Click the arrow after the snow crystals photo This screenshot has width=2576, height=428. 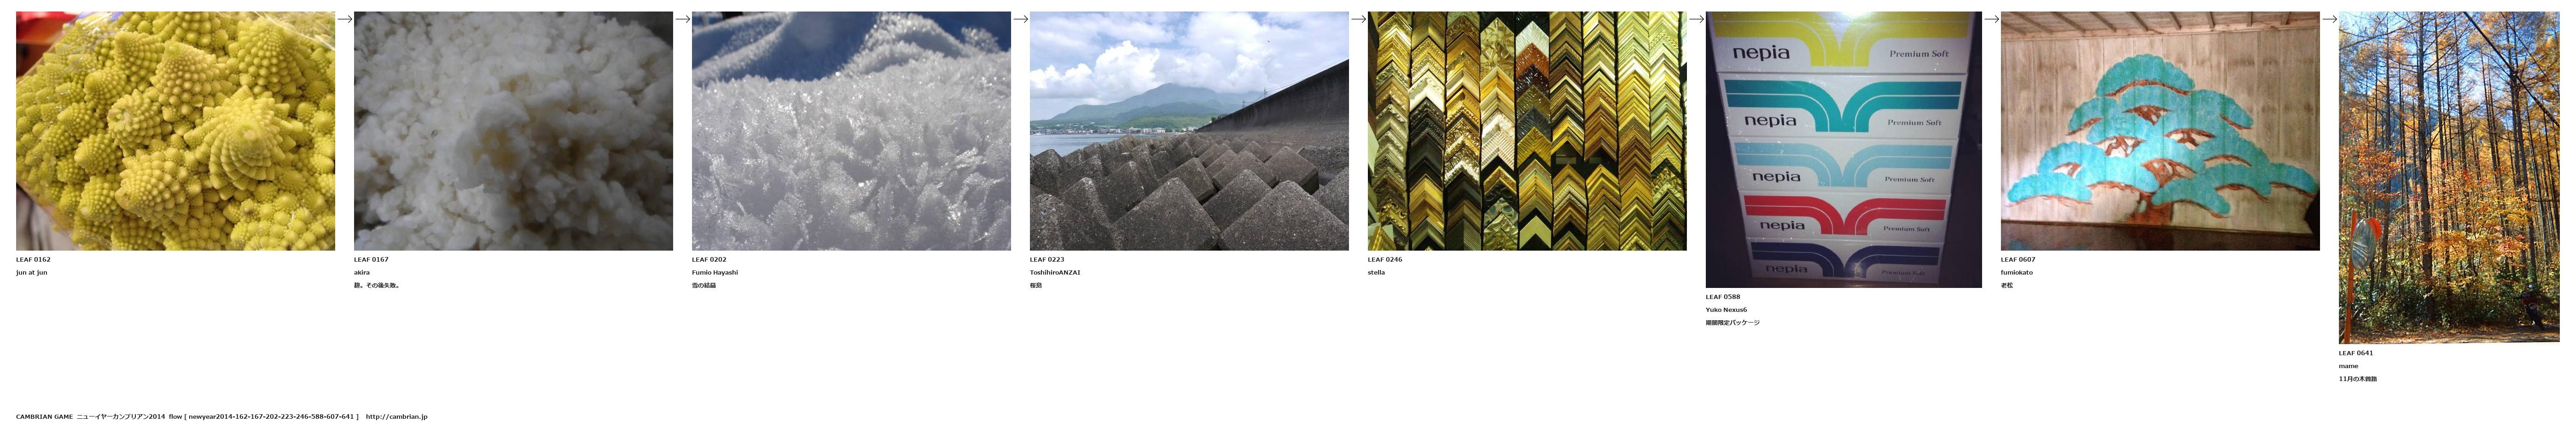[1020, 19]
